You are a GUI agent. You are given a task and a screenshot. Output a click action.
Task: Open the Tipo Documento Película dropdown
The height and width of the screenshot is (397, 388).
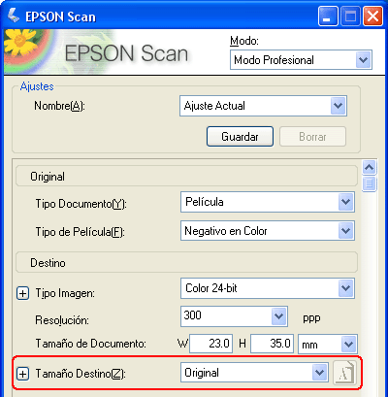(x=268, y=202)
